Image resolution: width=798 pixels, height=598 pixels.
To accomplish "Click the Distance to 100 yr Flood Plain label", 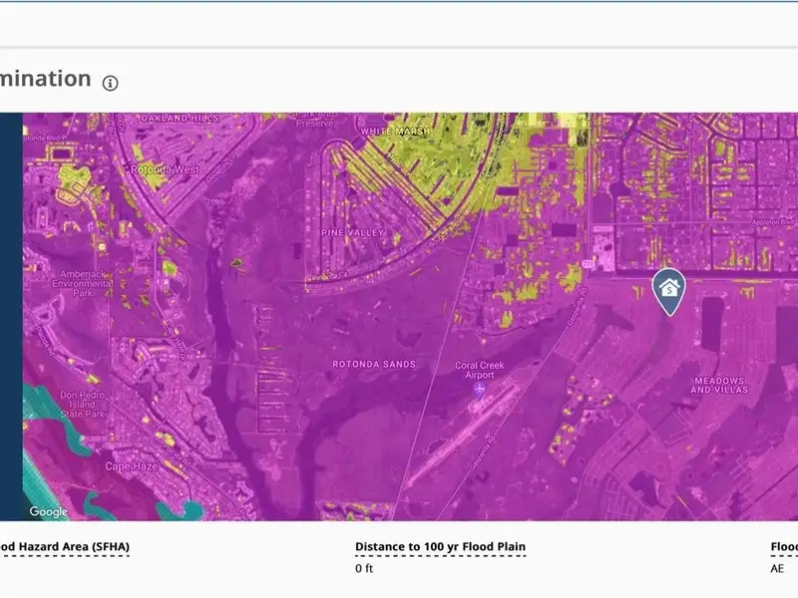I will coord(440,547).
